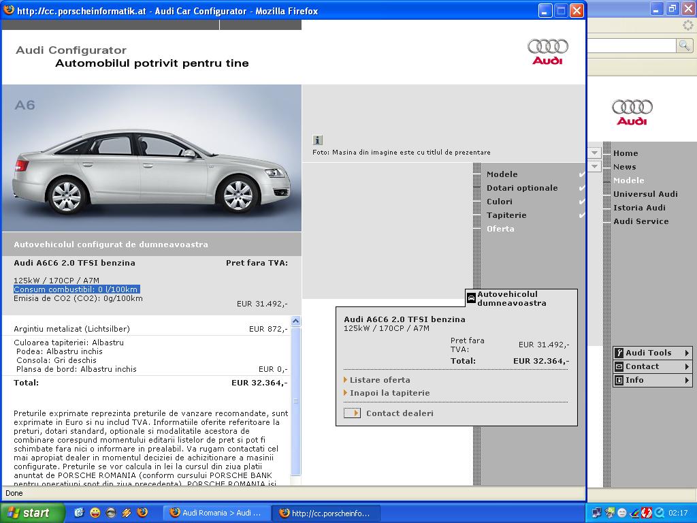This screenshot has height=523, width=697.
Task: Click the checkmark next to Culori step
Action: [x=582, y=202]
